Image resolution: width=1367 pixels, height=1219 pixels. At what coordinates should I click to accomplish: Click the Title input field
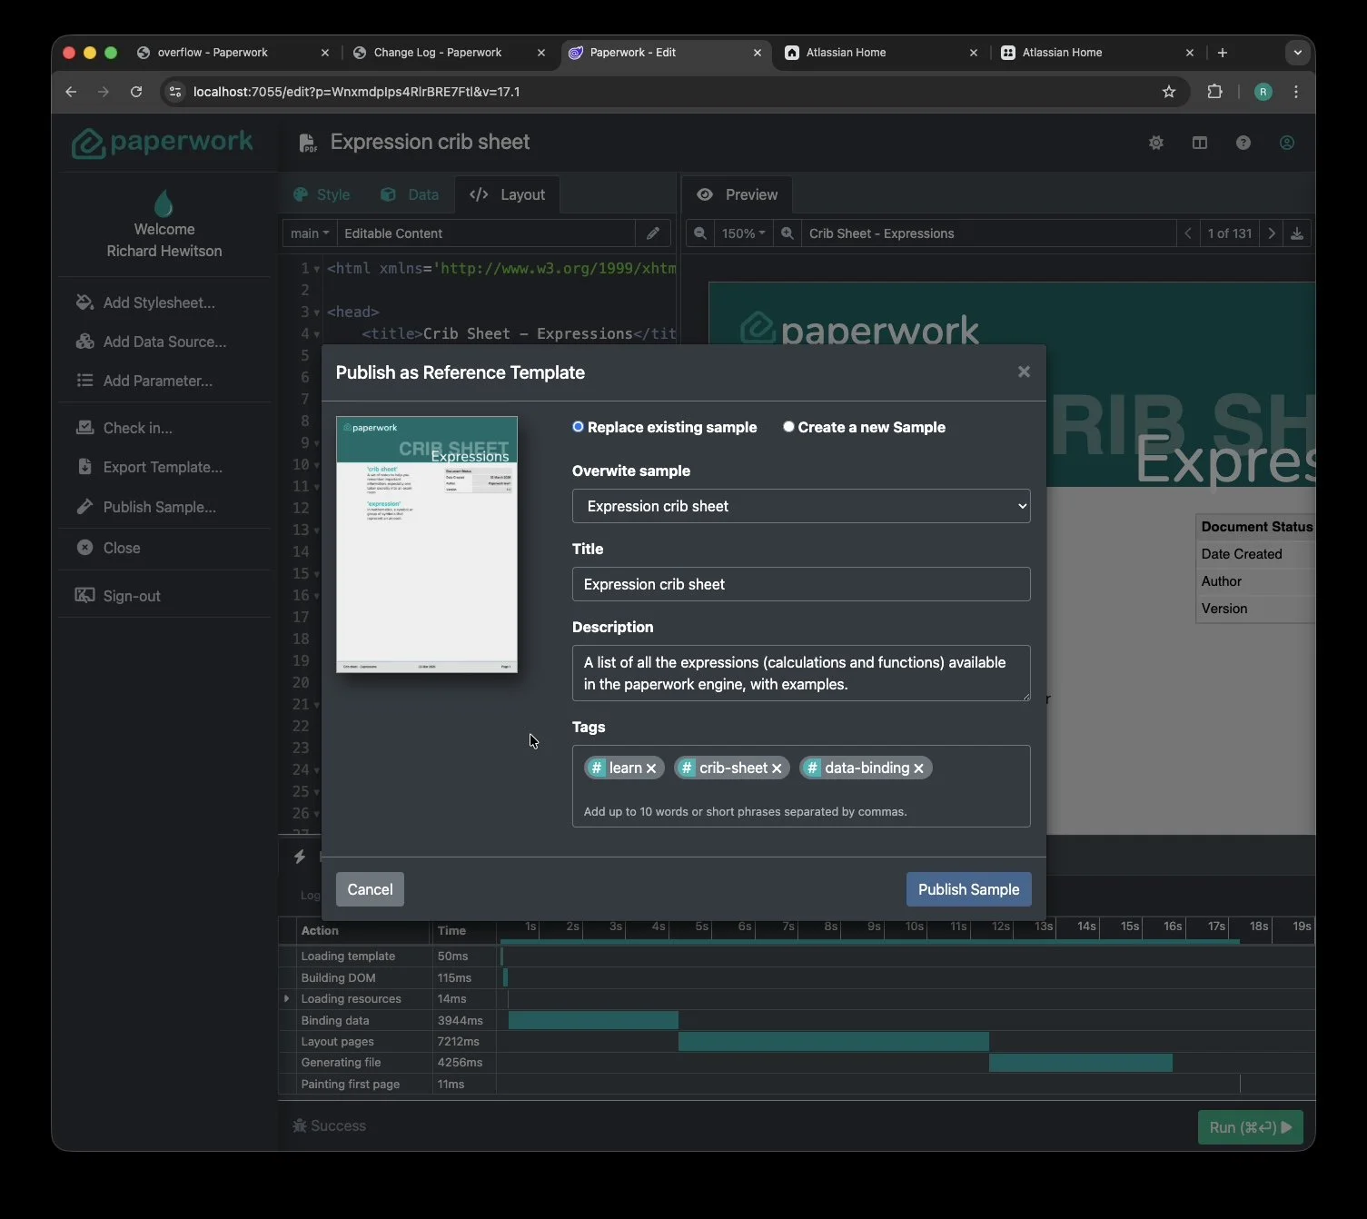tap(801, 584)
